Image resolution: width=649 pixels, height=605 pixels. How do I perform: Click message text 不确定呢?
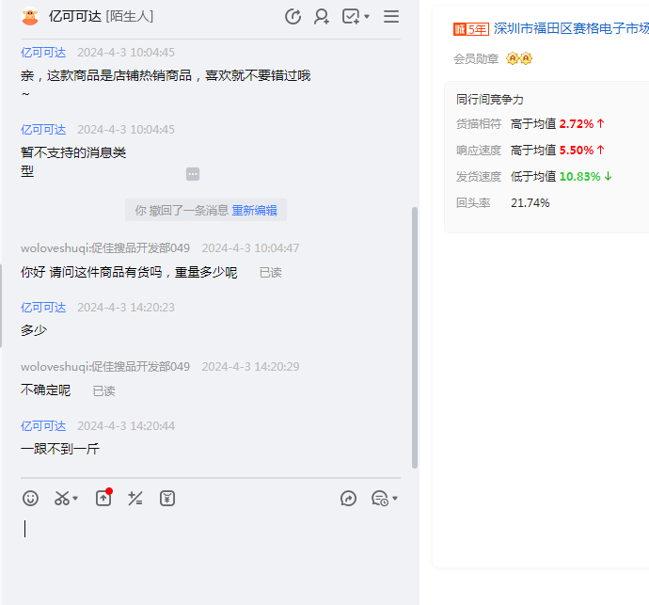45,390
